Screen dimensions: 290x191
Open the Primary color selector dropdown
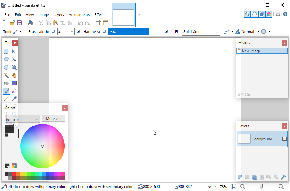(x=22, y=119)
